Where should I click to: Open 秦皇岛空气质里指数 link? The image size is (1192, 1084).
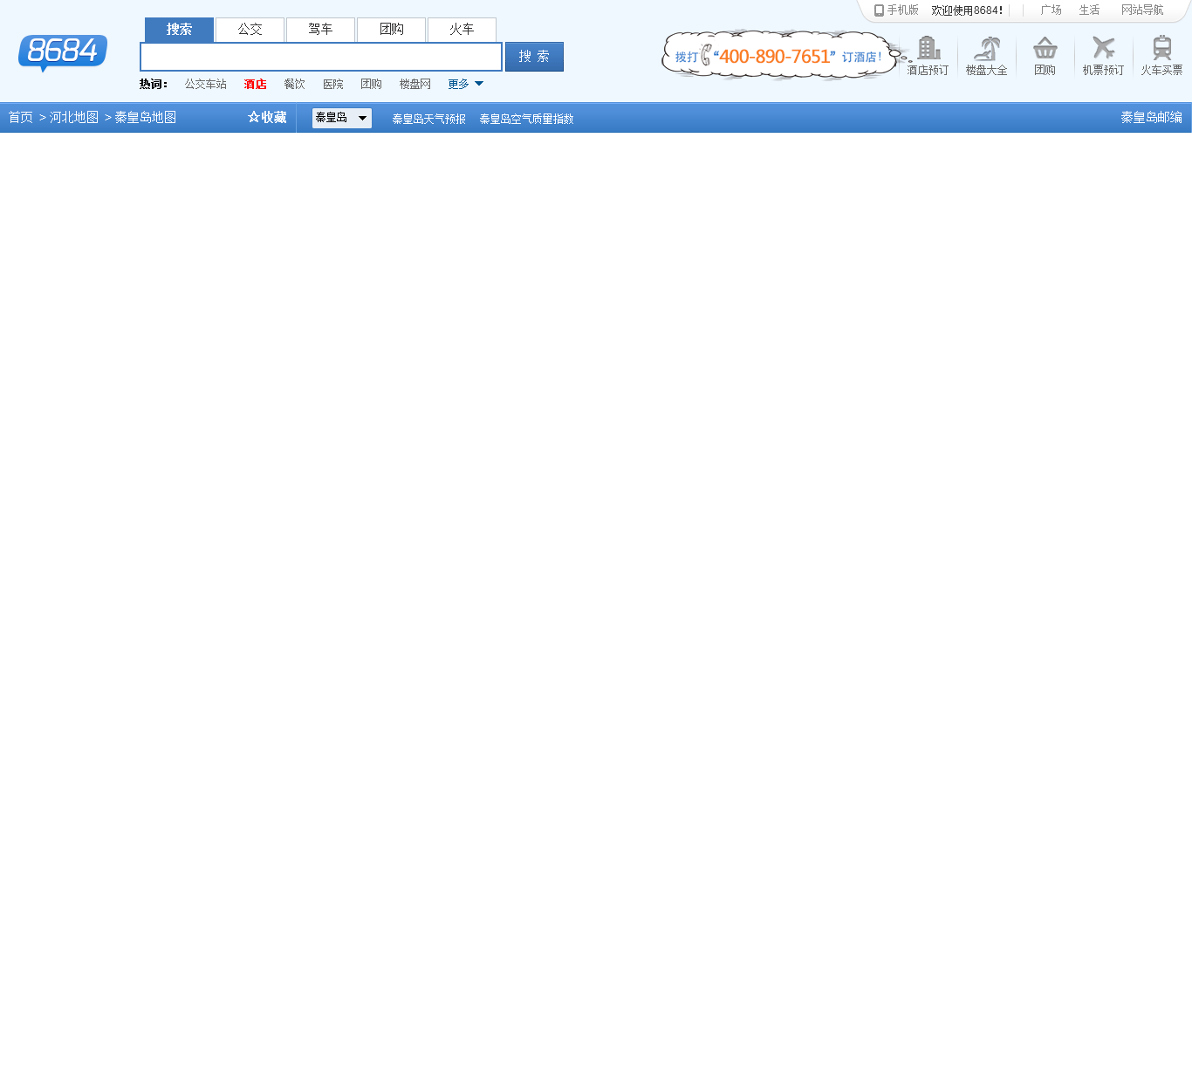pyautogui.click(x=526, y=119)
